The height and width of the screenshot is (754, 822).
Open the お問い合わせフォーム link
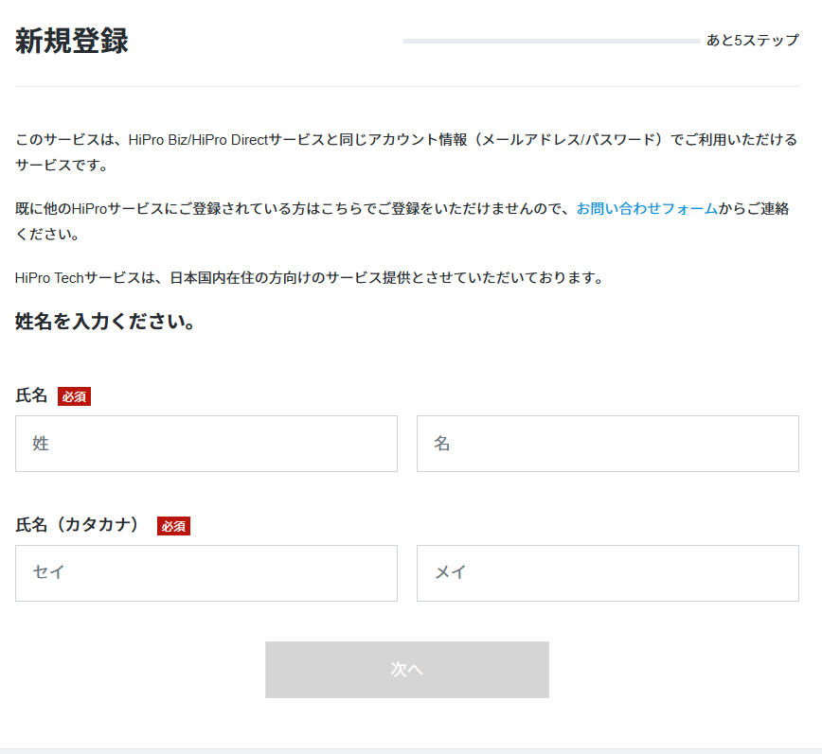(647, 208)
